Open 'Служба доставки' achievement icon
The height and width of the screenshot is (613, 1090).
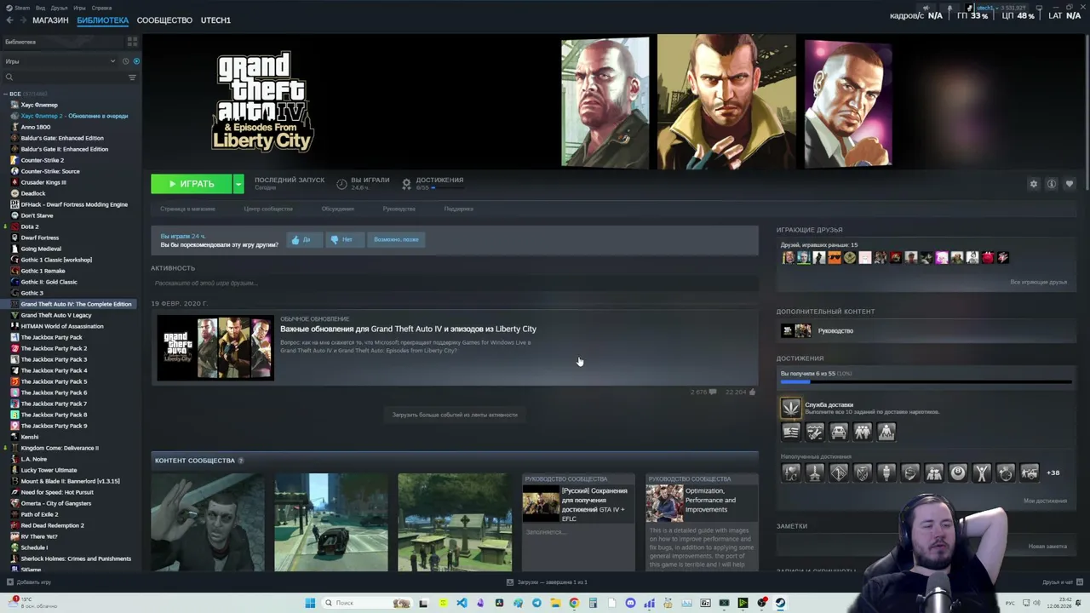pos(791,408)
